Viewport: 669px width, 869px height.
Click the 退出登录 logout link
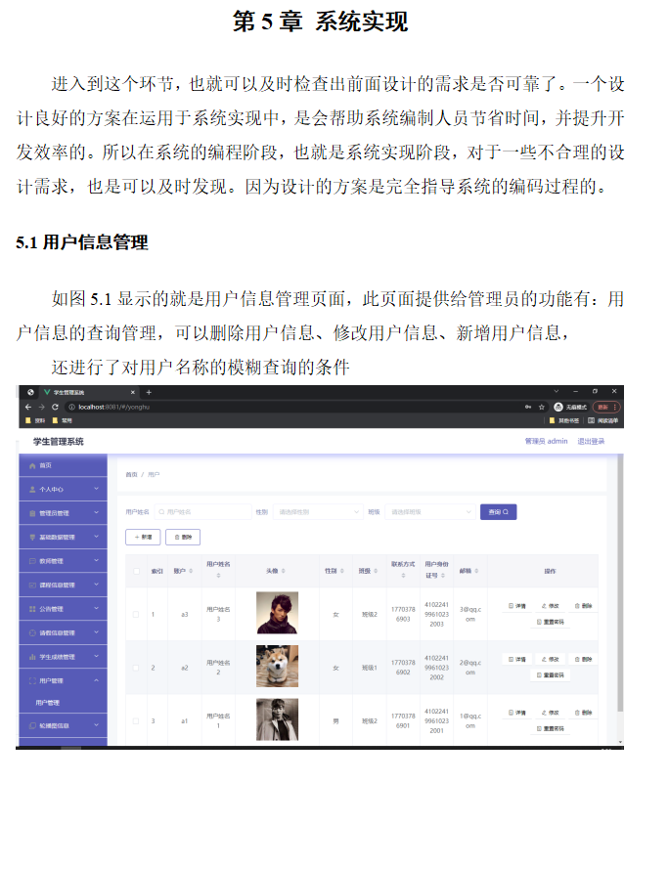tap(591, 442)
